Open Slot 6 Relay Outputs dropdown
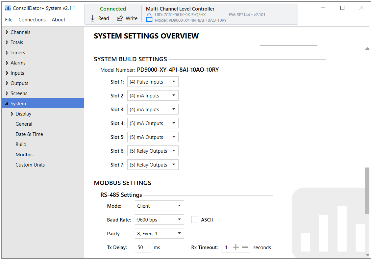Image resolution: width=372 pixels, height=260 pixels. click(153, 151)
